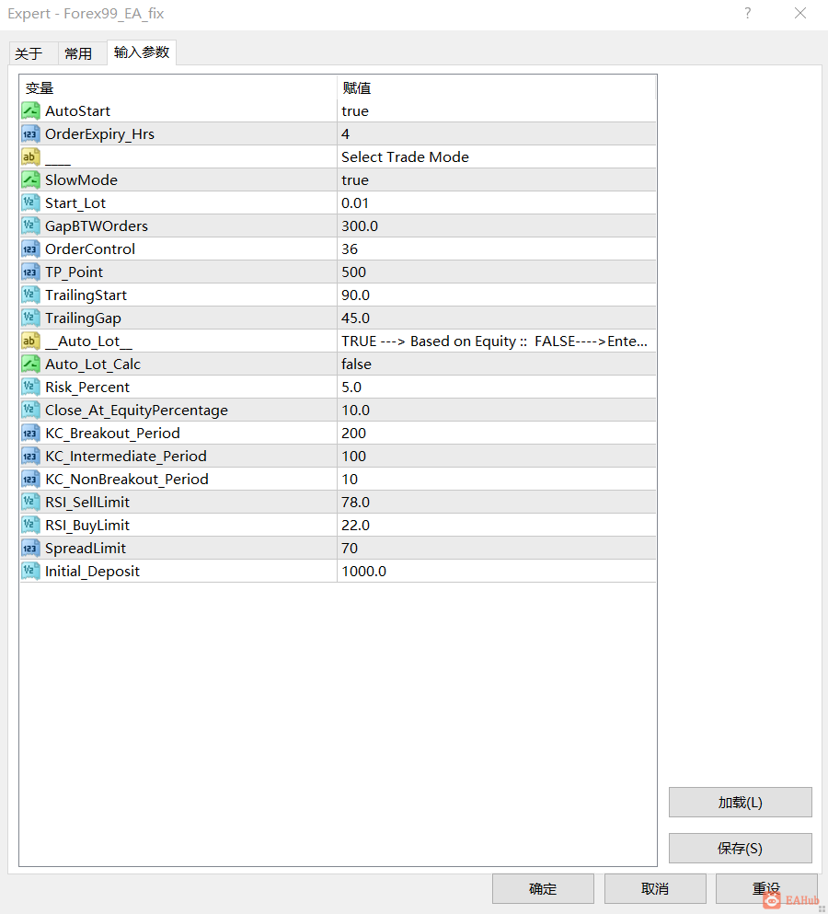Click the double icon beside Close_At_EquityPercentage
The width and height of the screenshot is (828, 914).
point(30,411)
